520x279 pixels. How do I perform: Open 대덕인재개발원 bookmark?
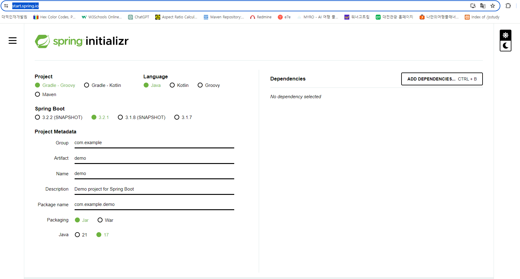click(14, 17)
